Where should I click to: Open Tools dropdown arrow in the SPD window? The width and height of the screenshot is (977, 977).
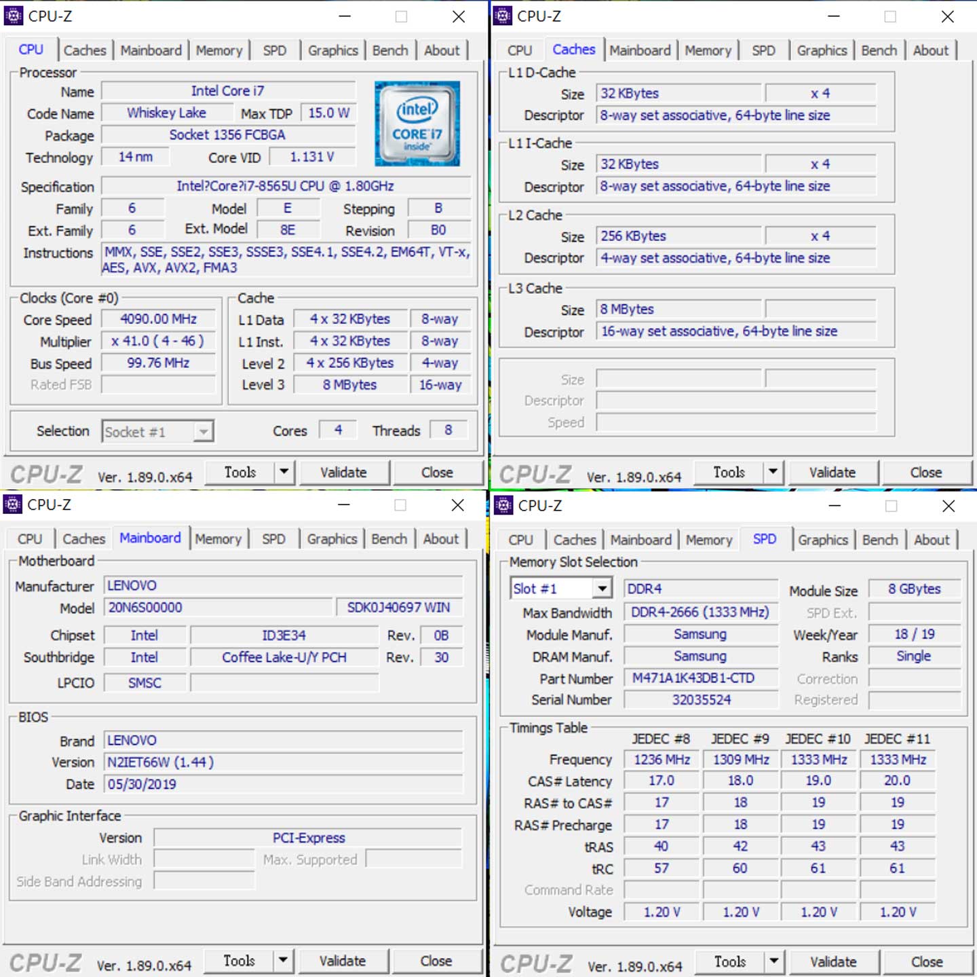coord(772,961)
